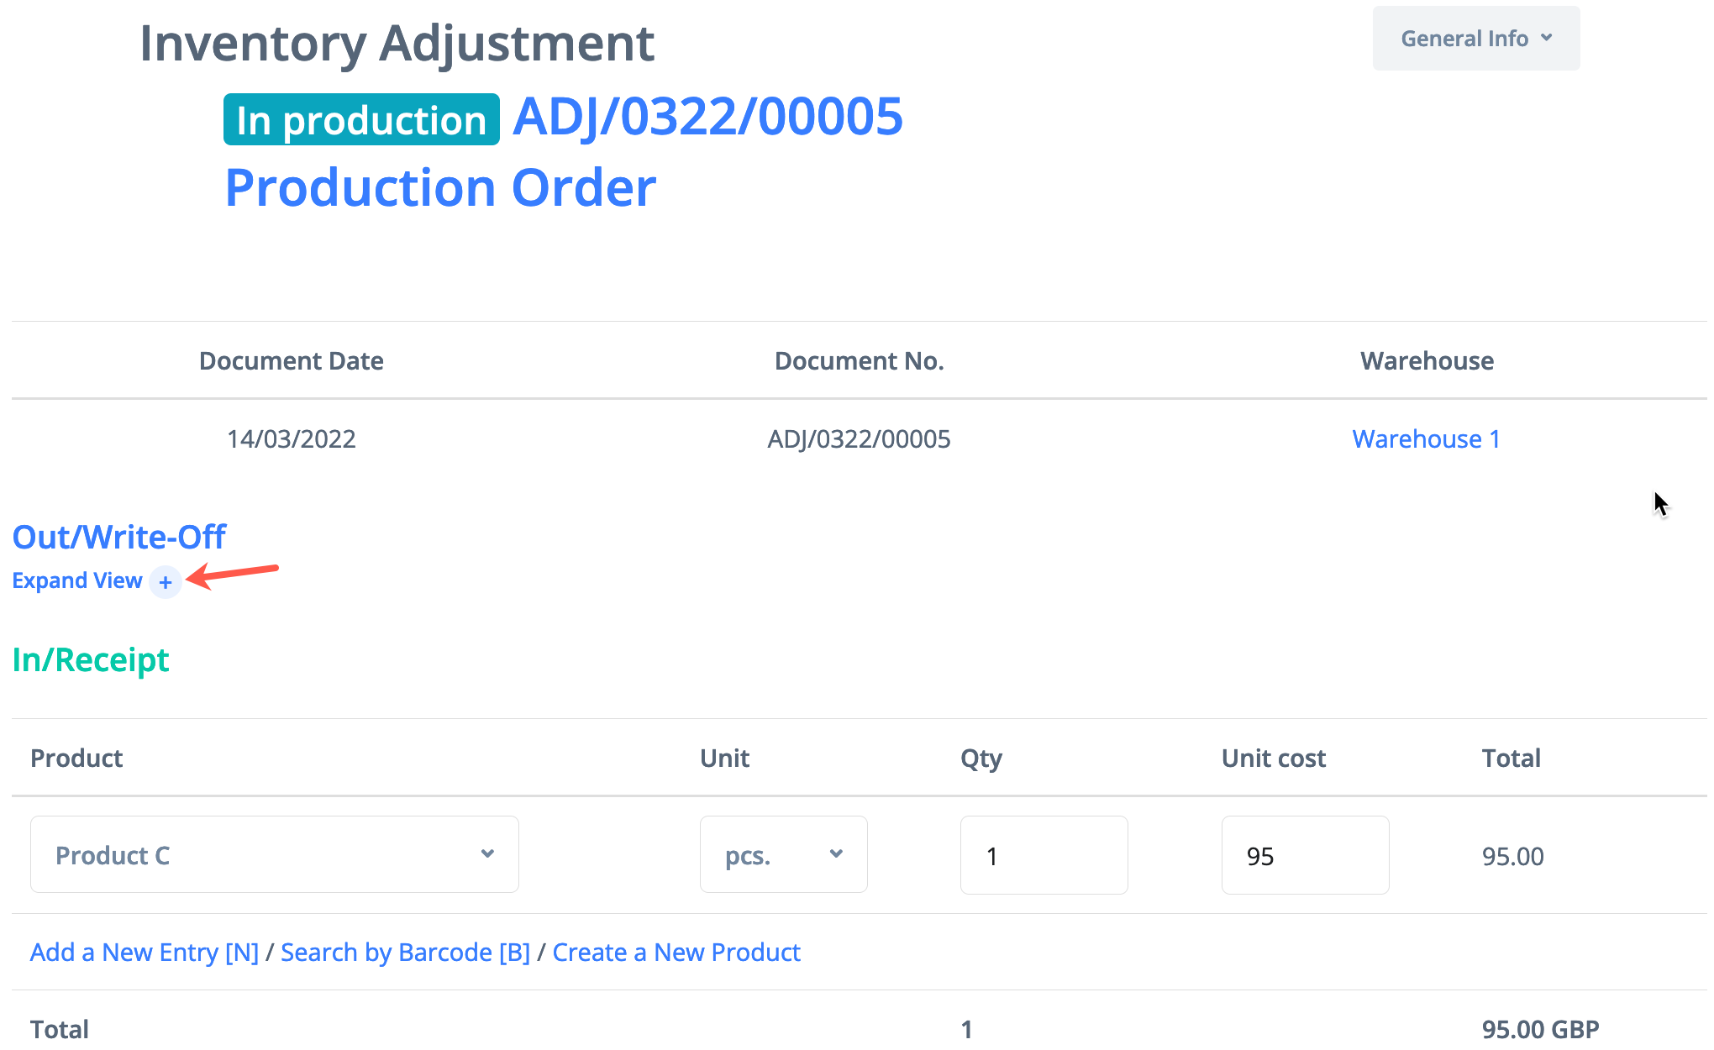Click the chevron in Product C selector
The height and width of the screenshot is (1050, 1714).
pyautogui.click(x=487, y=853)
